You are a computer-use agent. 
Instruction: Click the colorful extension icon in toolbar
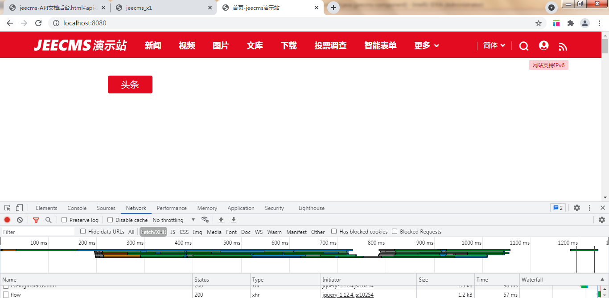pos(556,23)
